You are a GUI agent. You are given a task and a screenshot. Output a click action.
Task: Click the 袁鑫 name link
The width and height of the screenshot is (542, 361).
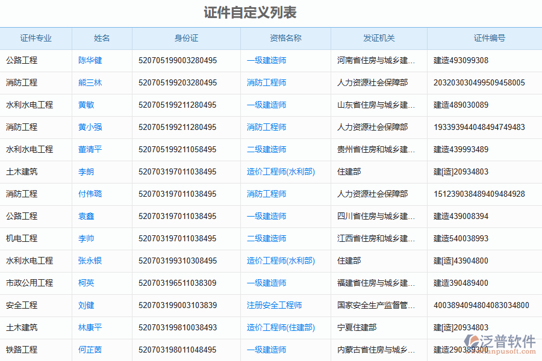pyautogui.click(x=86, y=216)
